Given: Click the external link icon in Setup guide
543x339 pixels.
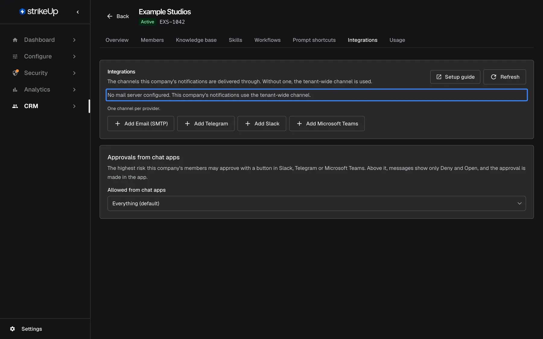Looking at the screenshot, I should click(x=439, y=77).
